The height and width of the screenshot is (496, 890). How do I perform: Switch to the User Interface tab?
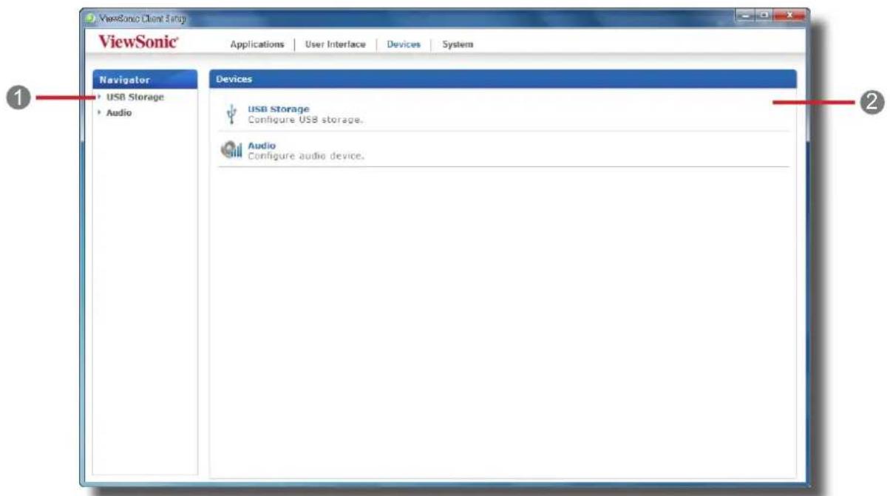pos(335,44)
